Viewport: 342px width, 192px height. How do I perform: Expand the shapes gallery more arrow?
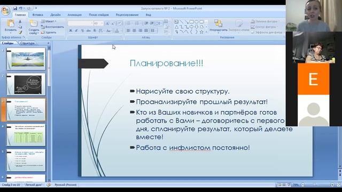(x=206, y=32)
